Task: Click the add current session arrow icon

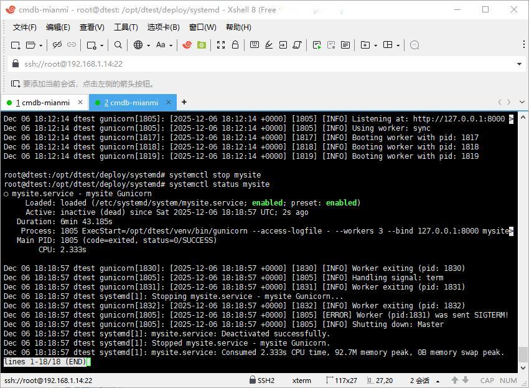Action: 16,83
